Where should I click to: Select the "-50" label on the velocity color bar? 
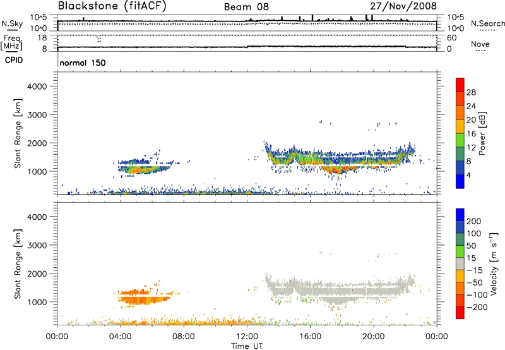click(x=475, y=282)
